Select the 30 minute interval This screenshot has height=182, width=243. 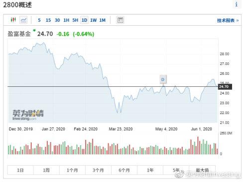(57, 20)
